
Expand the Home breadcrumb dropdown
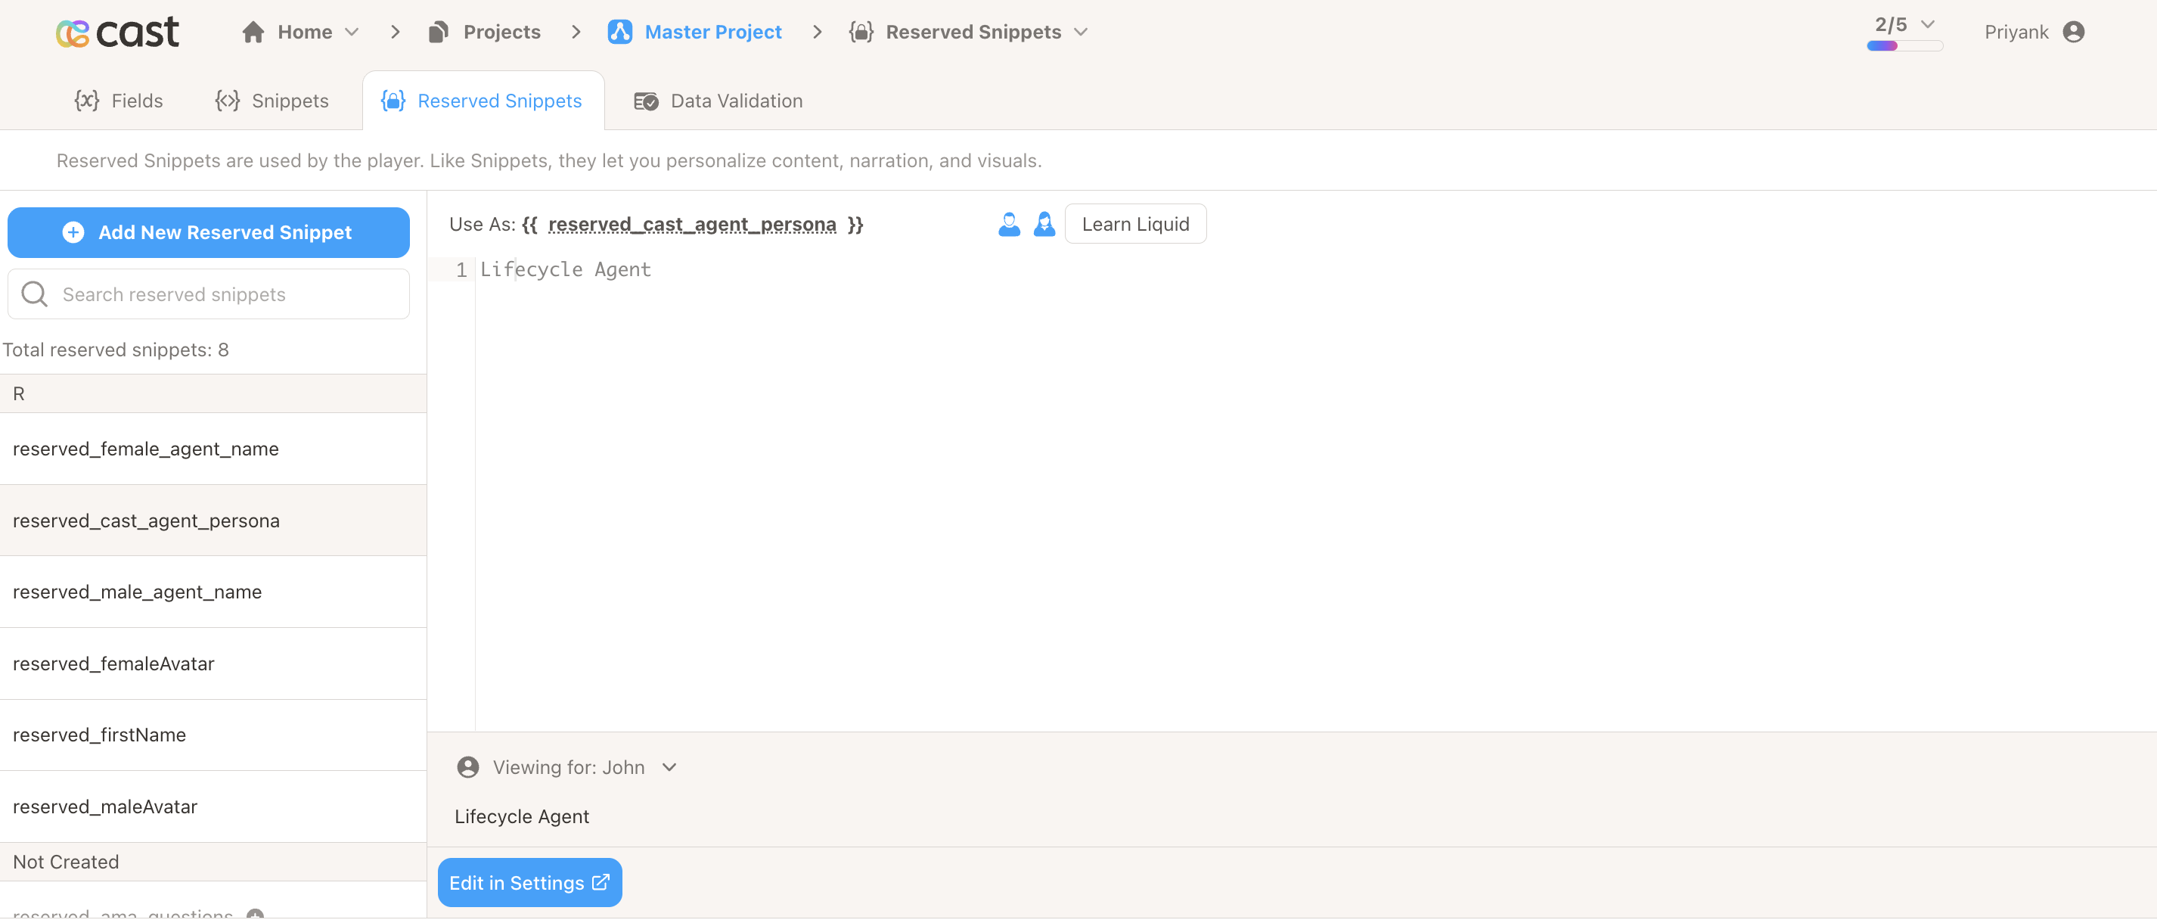click(x=350, y=32)
